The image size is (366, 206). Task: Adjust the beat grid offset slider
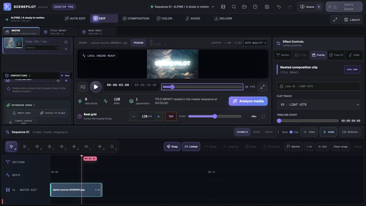(215, 116)
